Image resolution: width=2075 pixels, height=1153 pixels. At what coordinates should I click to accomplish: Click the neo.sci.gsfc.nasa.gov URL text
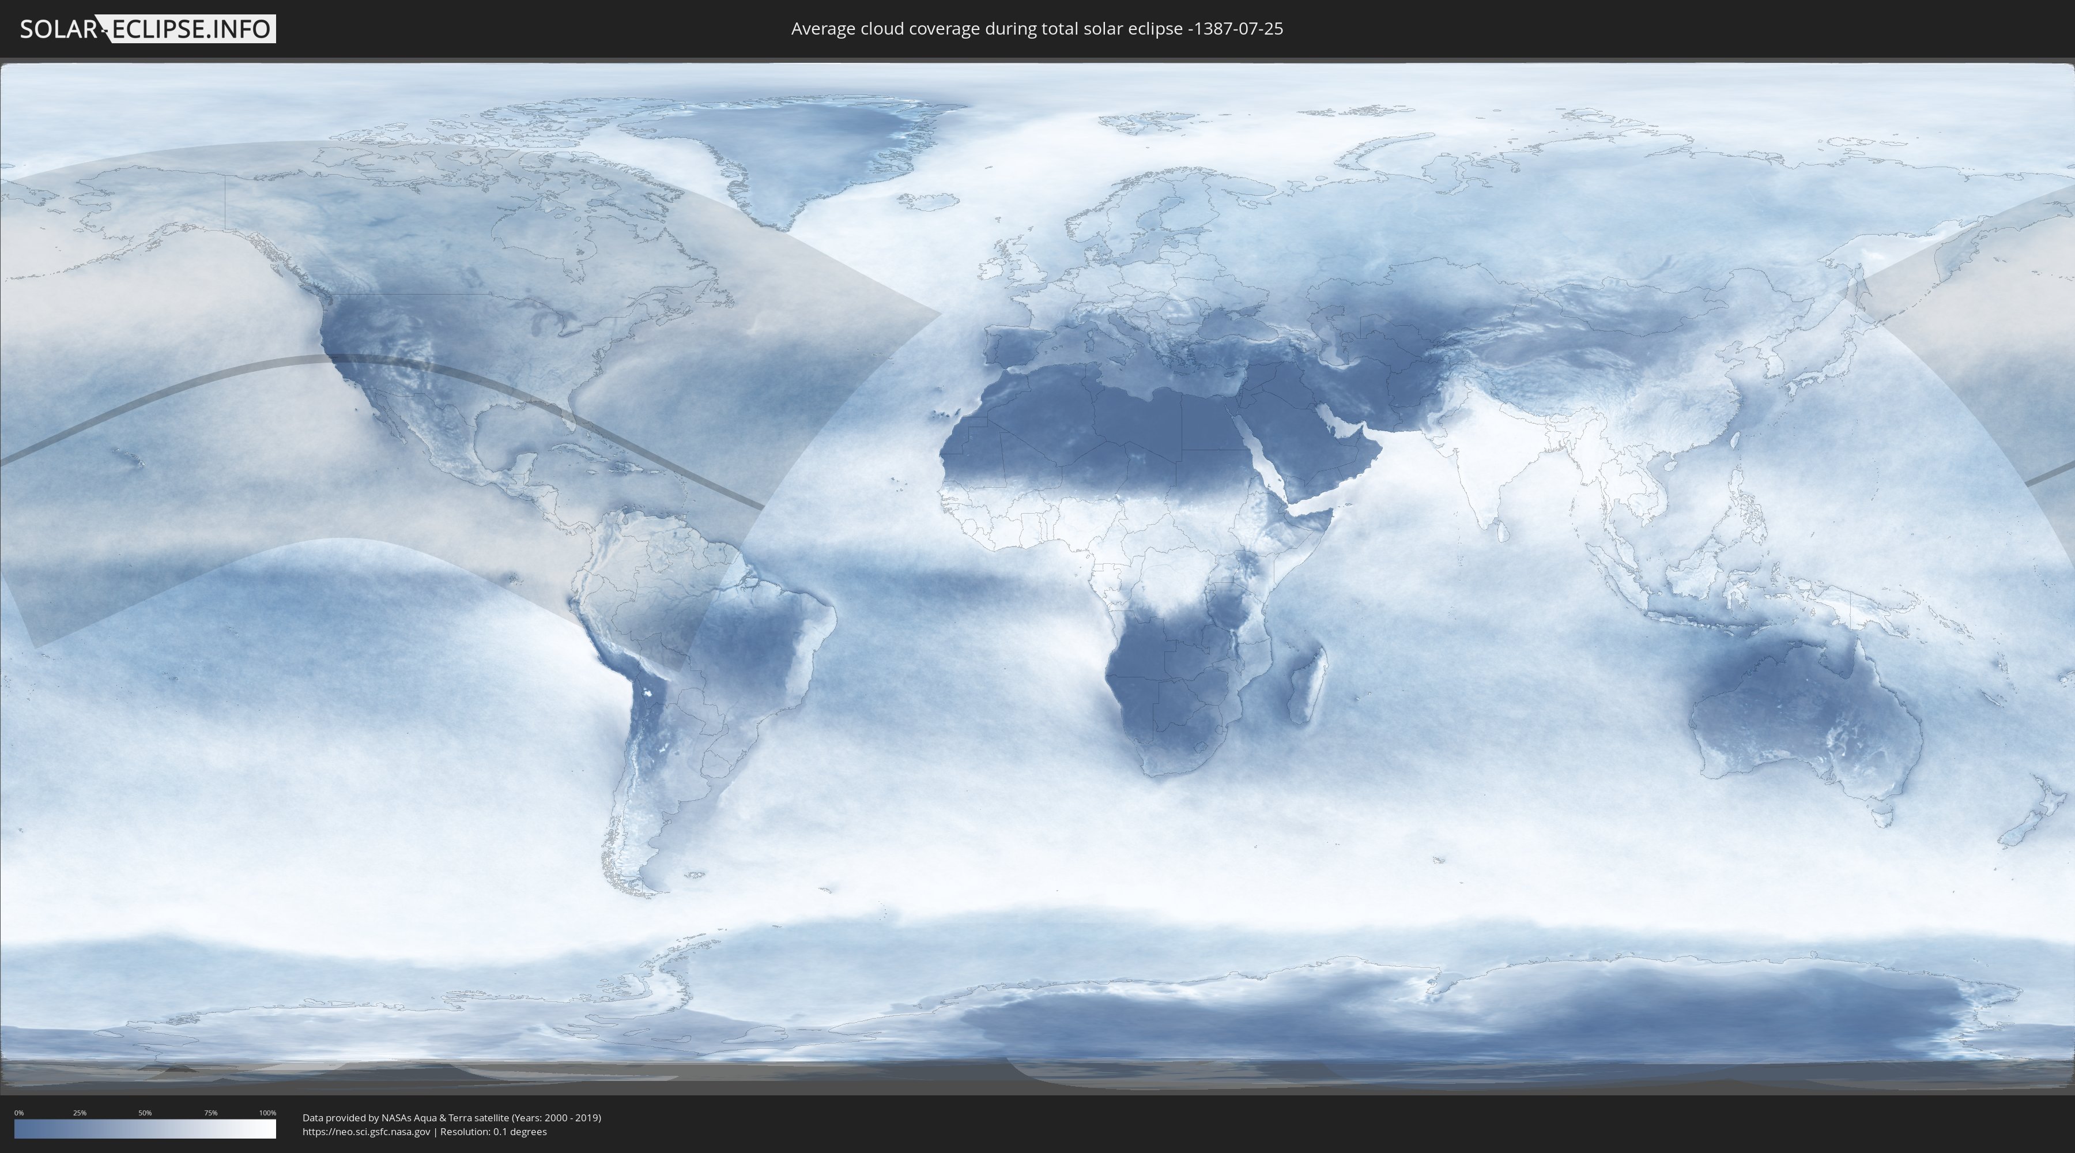(x=367, y=1131)
